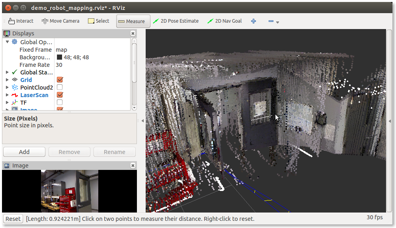Image resolution: width=396 pixels, height=228 pixels.
Task: Click the blue plus add-tool icon
Action: pos(254,21)
